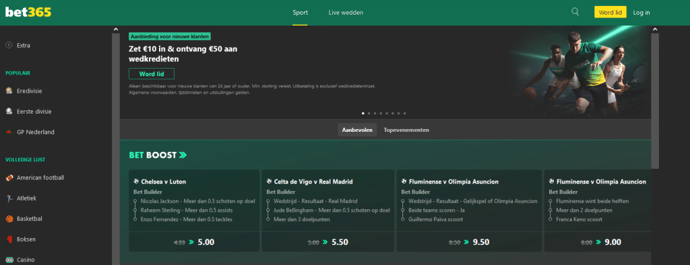Click the Eerste divisie league icon
The image size is (690, 265).
(9, 111)
